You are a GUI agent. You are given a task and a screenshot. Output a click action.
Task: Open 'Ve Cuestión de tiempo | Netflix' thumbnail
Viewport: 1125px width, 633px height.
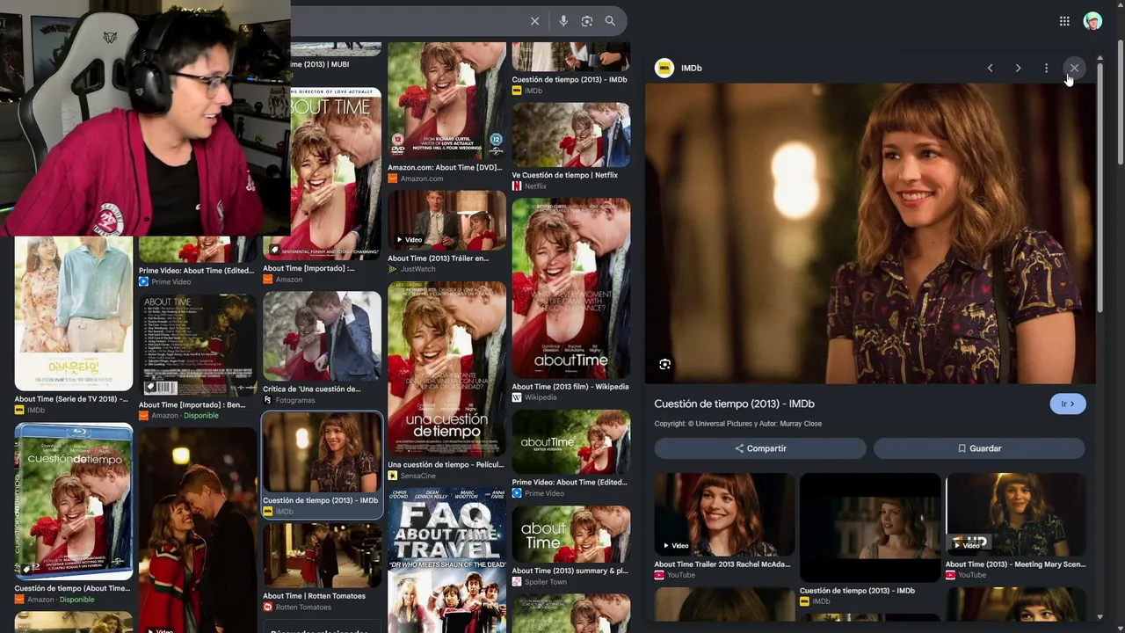click(571, 135)
